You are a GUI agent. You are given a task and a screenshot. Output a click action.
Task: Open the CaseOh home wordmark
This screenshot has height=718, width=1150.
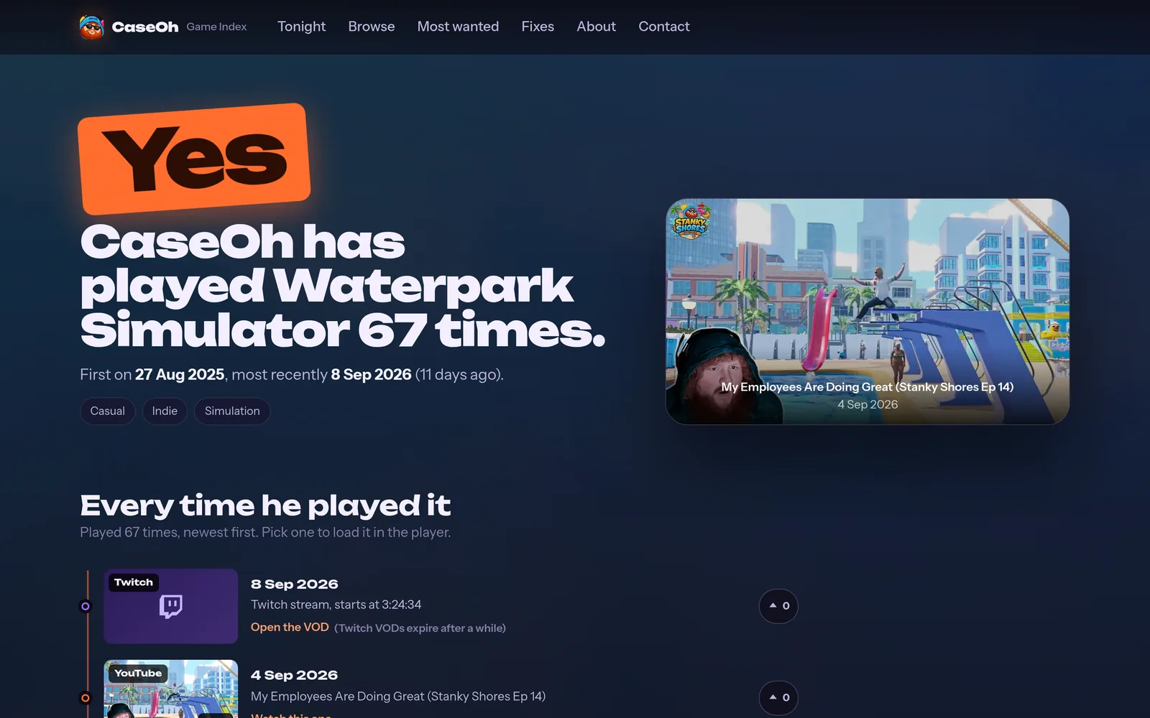point(145,27)
